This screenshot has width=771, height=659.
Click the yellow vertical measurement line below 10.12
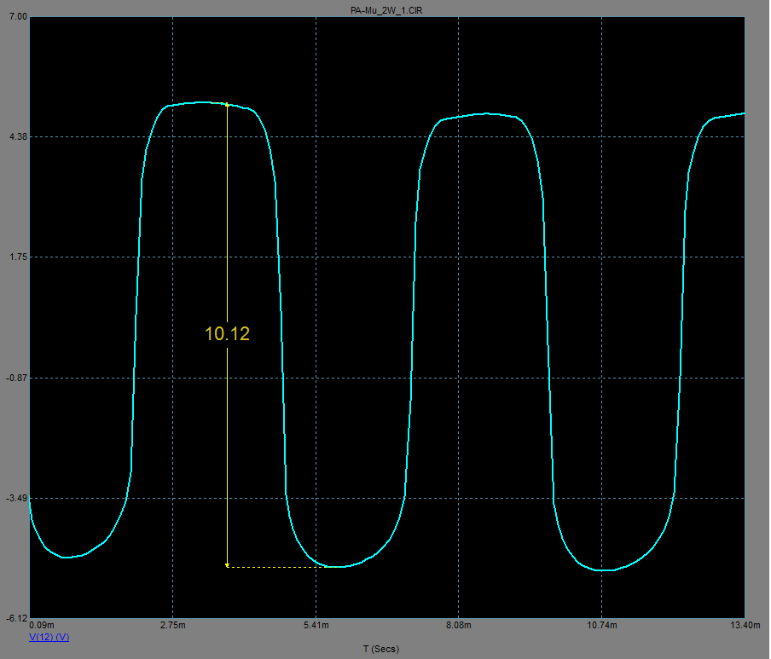point(227,452)
